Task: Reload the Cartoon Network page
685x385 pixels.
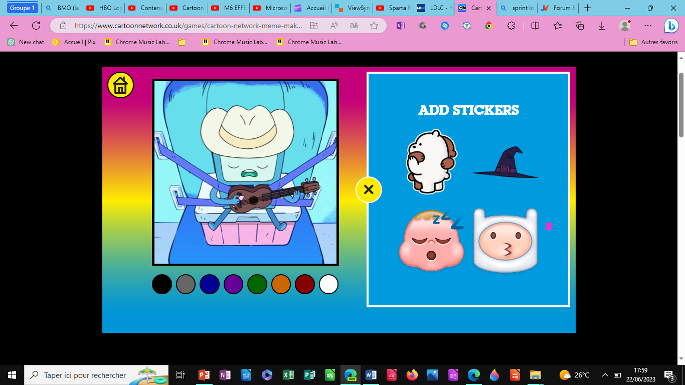Action: [36, 26]
